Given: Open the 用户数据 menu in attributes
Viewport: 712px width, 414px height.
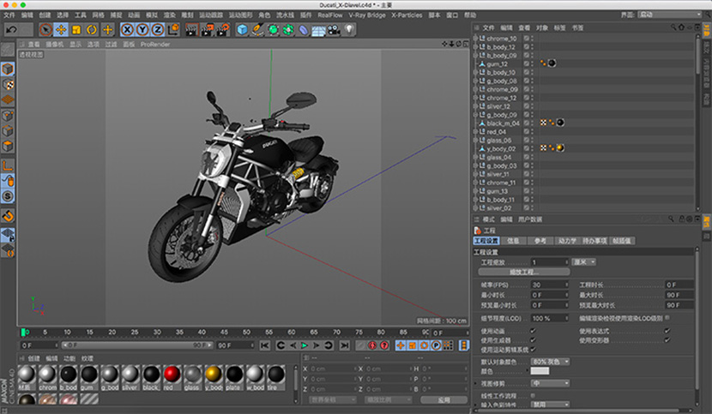Looking at the screenshot, I should 530,219.
